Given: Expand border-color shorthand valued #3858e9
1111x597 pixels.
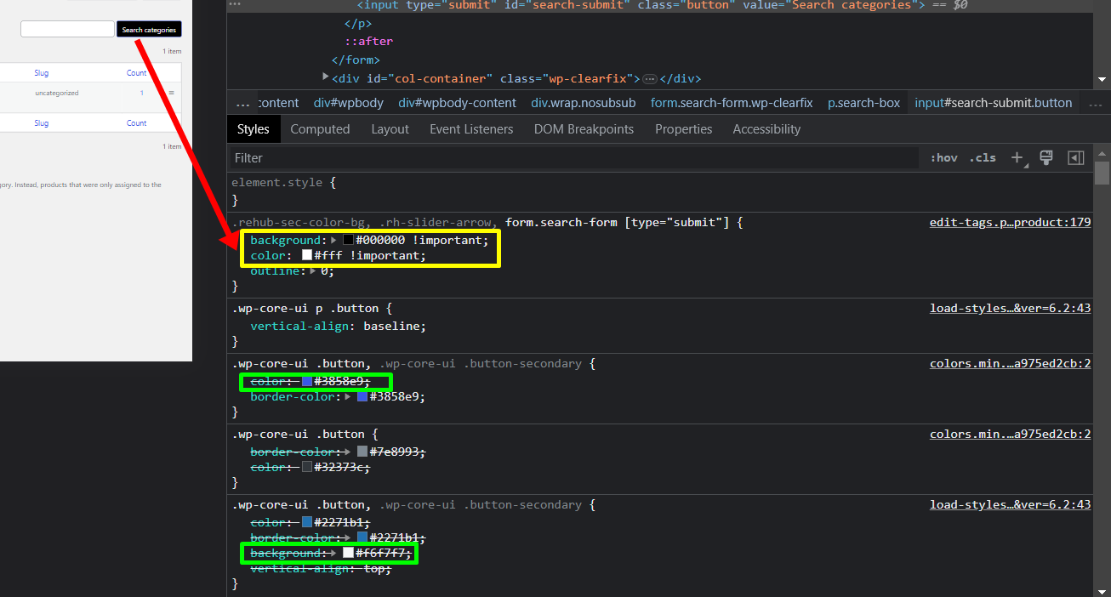Looking at the screenshot, I should tap(349, 397).
